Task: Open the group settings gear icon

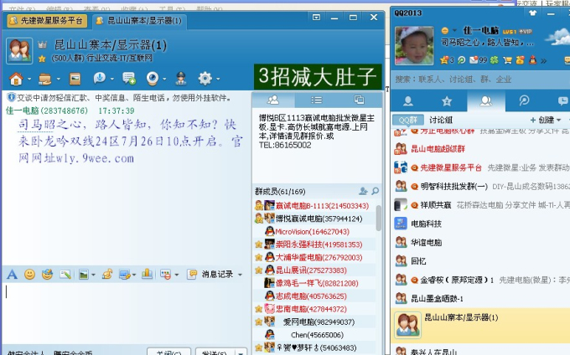Action: click(204, 78)
